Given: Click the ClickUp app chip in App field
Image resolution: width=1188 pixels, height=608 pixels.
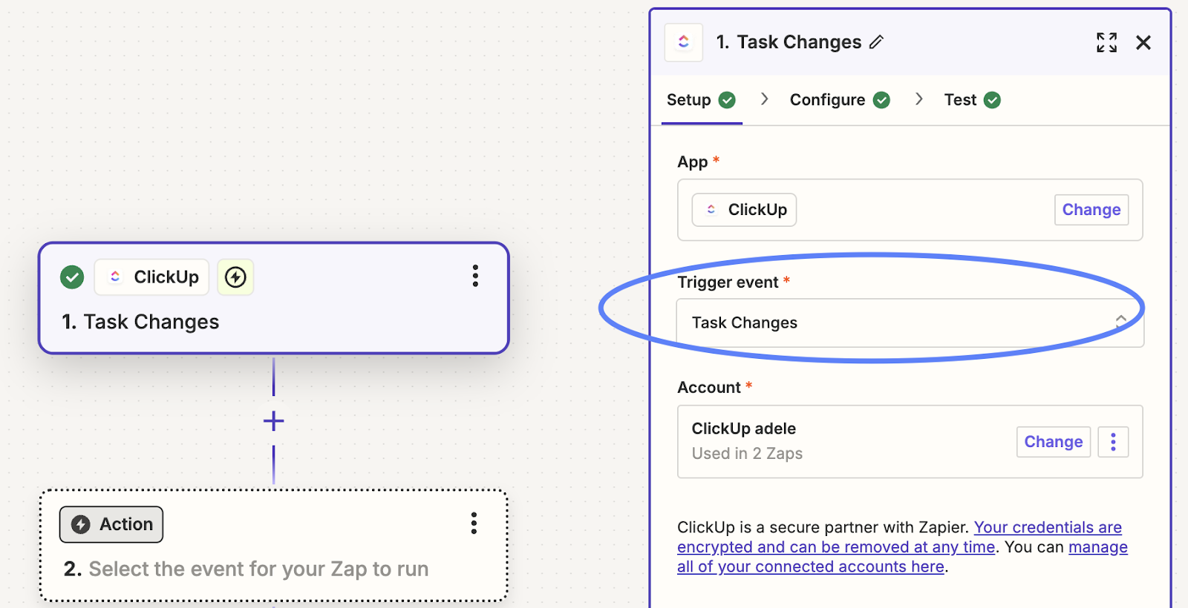Looking at the screenshot, I should pos(744,210).
